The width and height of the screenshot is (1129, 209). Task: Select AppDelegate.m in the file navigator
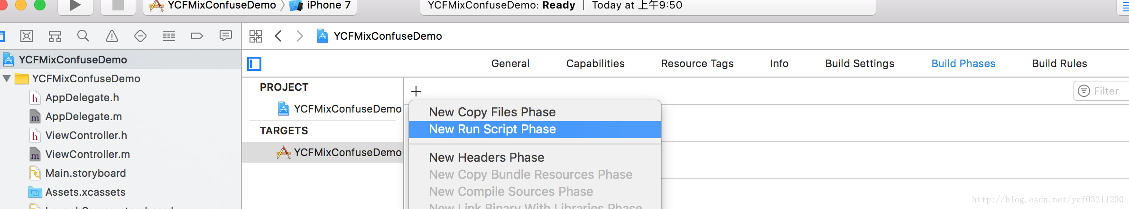tap(83, 116)
